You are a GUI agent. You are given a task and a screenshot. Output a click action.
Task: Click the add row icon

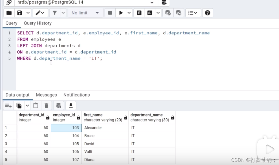8,106
